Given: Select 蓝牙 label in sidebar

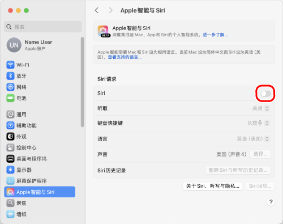Looking at the screenshot, I should pyautogui.click(x=22, y=76).
